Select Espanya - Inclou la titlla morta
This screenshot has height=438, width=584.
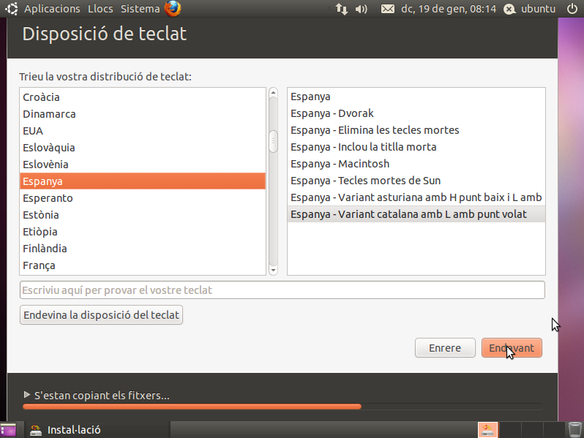click(x=416, y=147)
